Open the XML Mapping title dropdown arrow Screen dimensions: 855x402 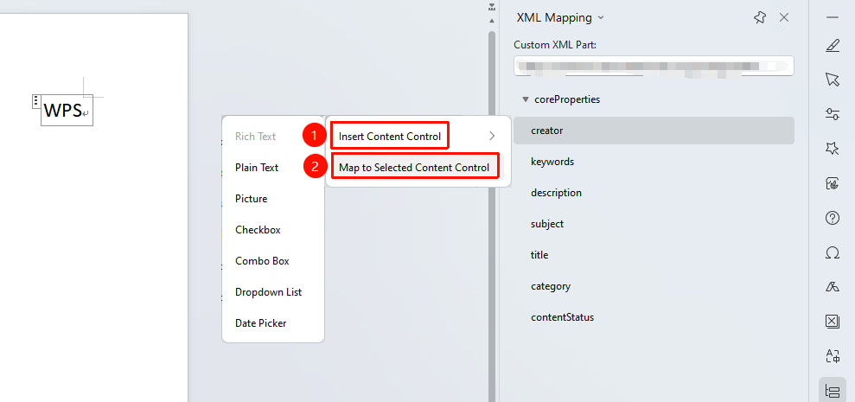coord(601,17)
